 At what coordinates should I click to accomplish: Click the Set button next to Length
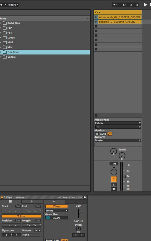point(38,221)
